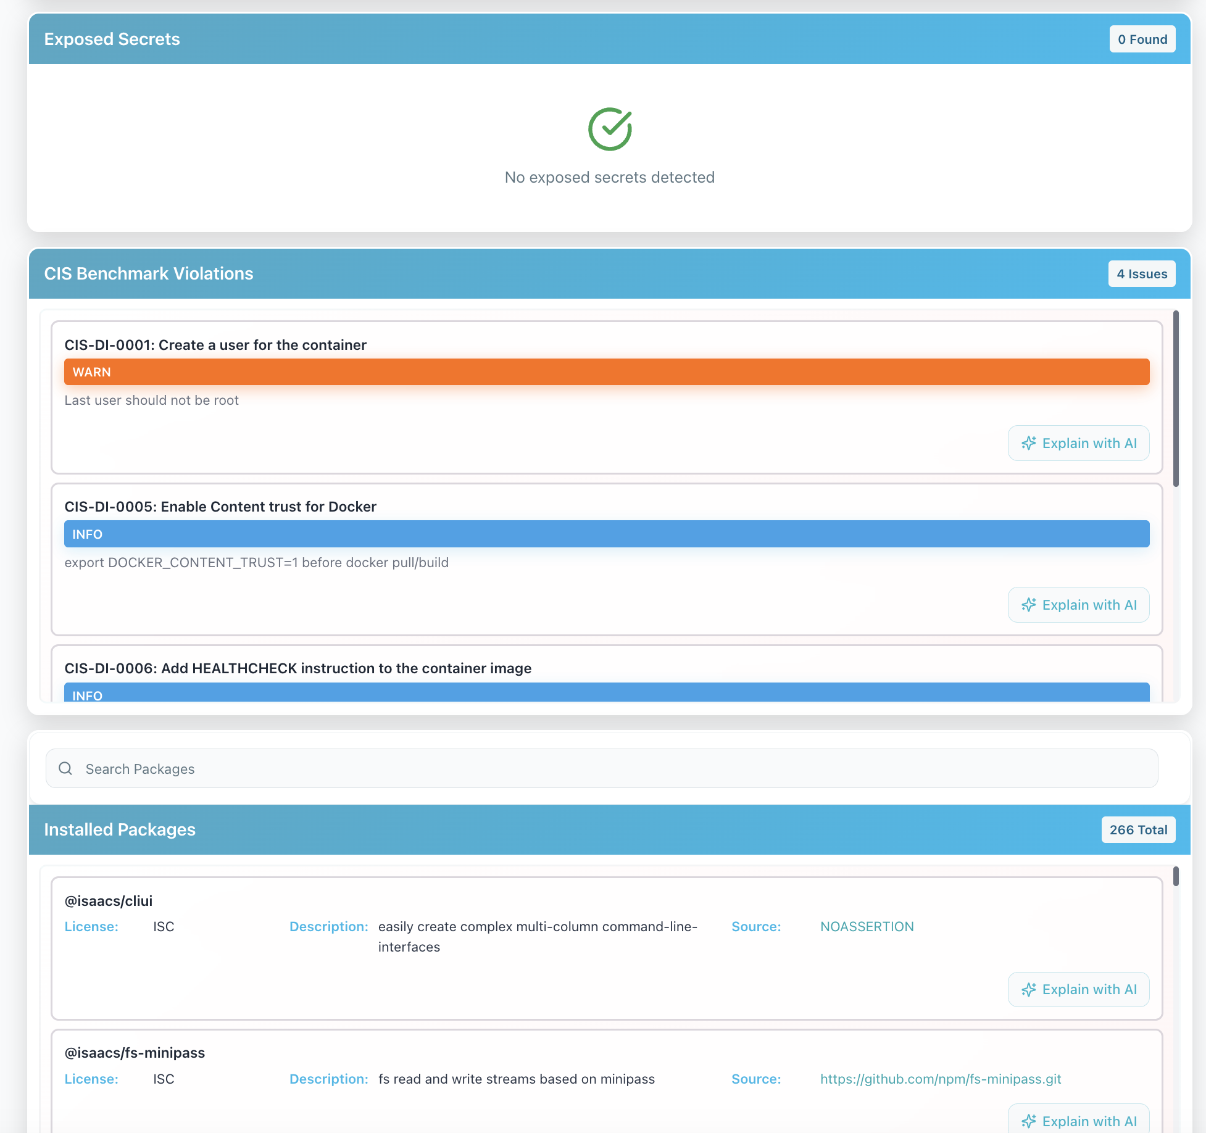The width and height of the screenshot is (1206, 1133).
Task: Click the magnifier icon in Search Packages
Action: click(65, 768)
